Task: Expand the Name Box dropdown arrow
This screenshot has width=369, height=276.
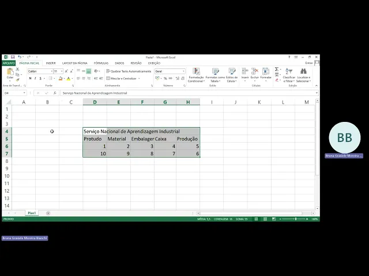Action: click(24, 93)
